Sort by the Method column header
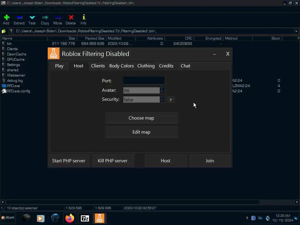The image size is (300, 225). click(x=238, y=38)
